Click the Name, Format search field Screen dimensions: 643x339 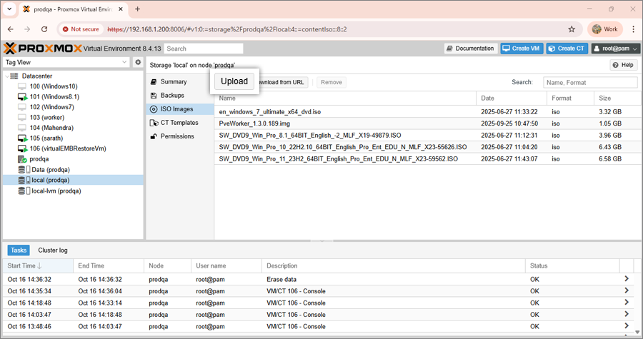click(589, 83)
